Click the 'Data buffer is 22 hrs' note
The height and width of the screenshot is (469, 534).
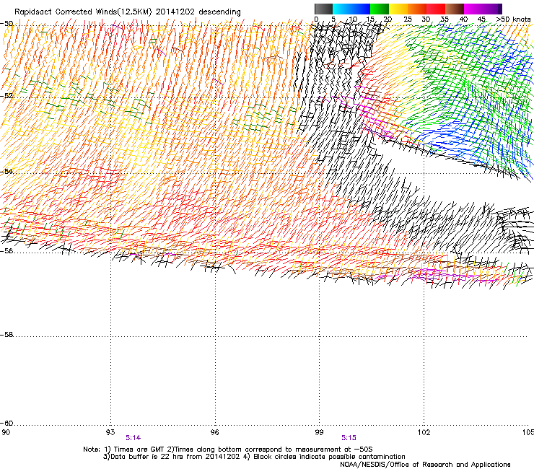(254, 457)
